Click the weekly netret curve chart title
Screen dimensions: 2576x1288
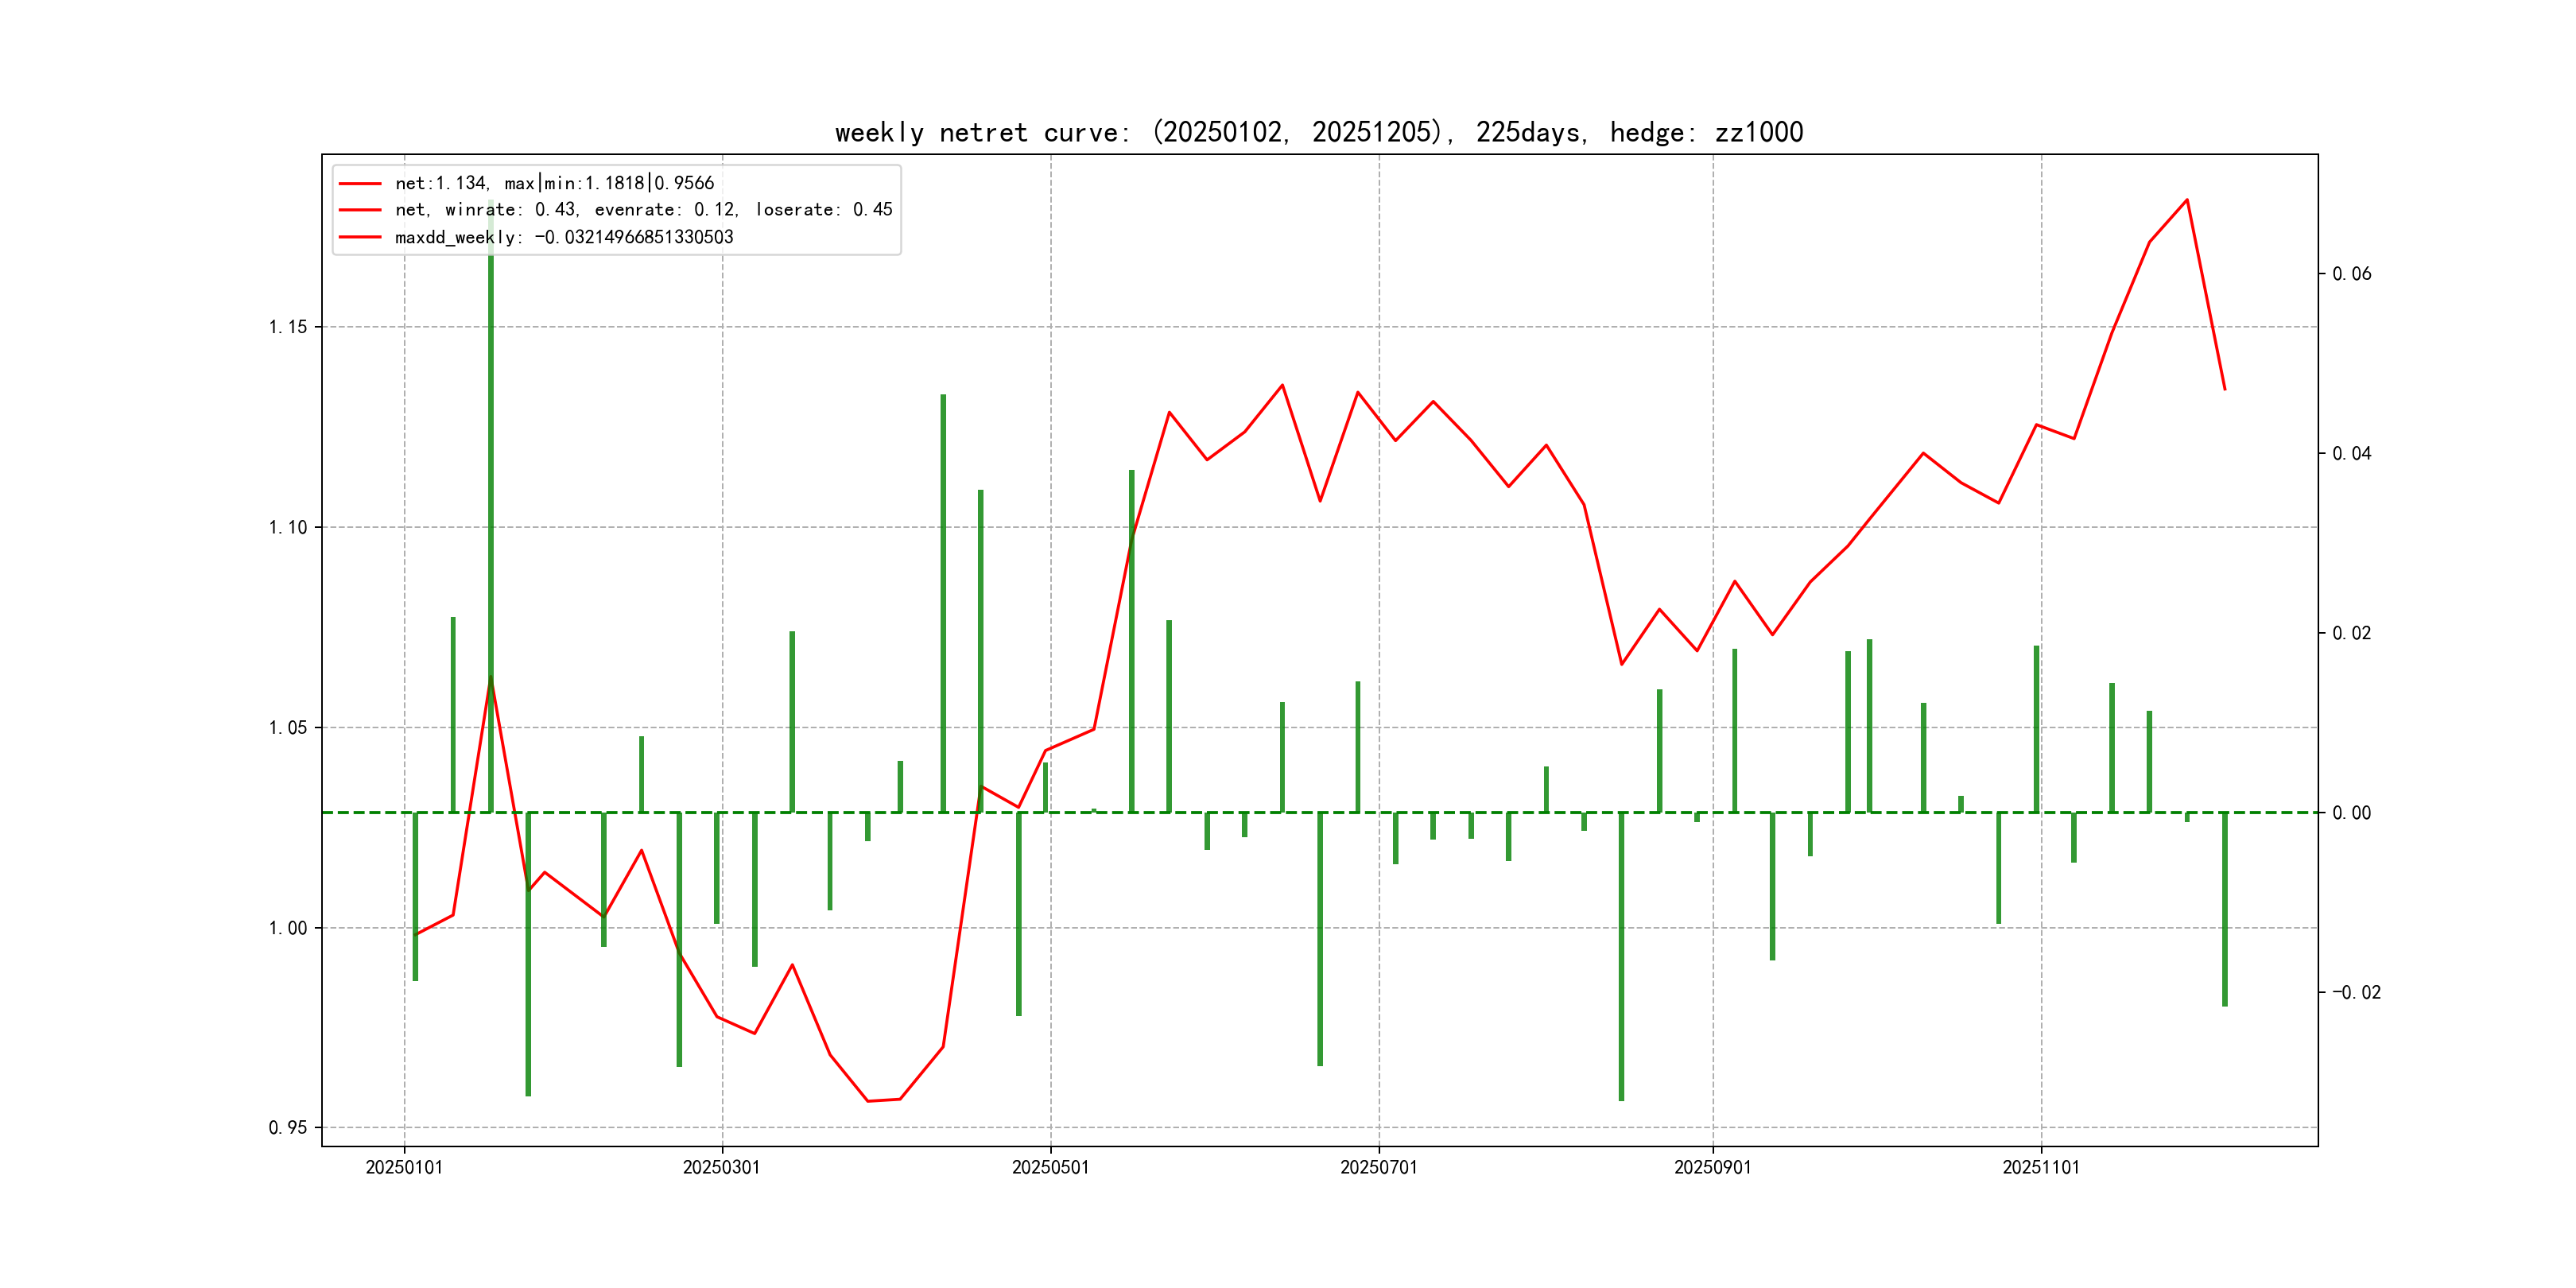click(x=1318, y=132)
